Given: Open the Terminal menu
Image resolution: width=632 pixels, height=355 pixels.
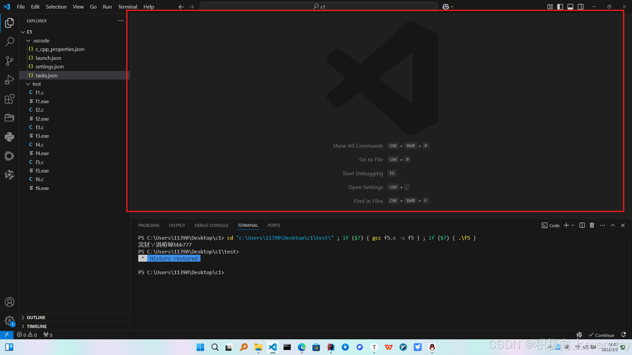Looking at the screenshot, I should coord(127,7).
